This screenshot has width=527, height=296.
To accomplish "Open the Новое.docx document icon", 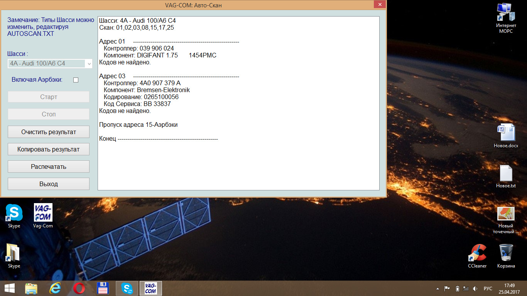I will (506, 136).
